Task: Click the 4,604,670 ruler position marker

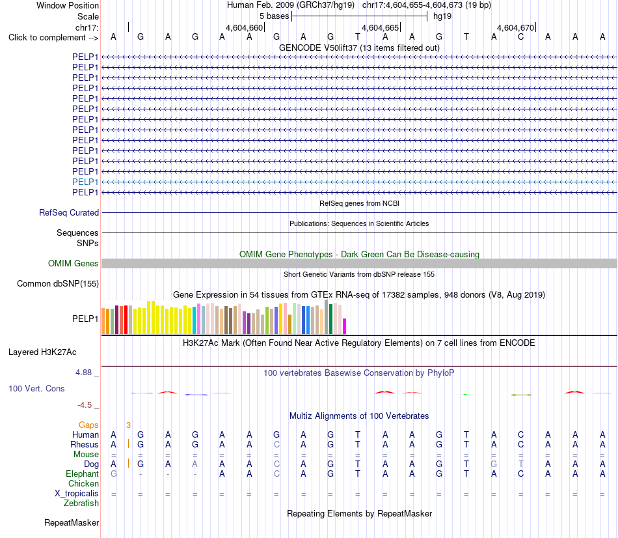Action: 515,27
